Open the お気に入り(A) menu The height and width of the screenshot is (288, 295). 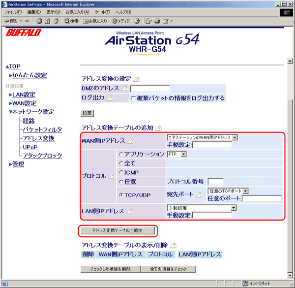77,12
